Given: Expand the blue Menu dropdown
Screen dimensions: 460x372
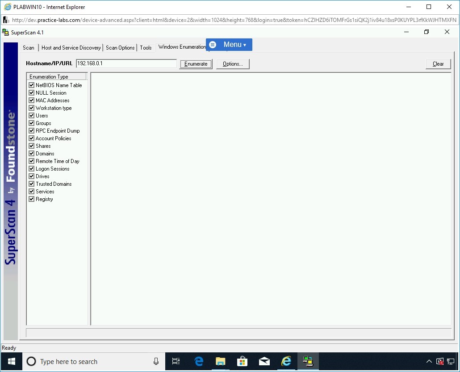Looking at the screenshot, I should tap(229, 45).
